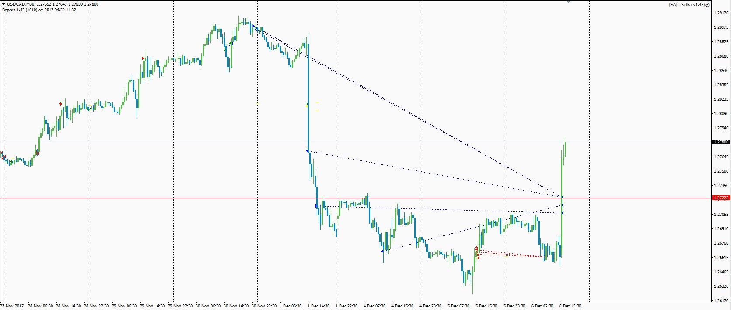The width and height of the screenshot is (731, 310).
Task: Click the 1.26615 price axis label
Action: [721, 258]
